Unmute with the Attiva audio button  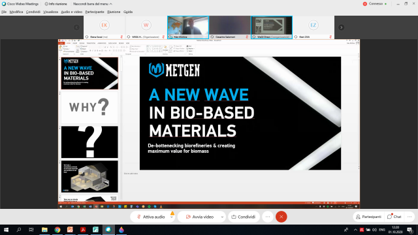click(151, 217)
